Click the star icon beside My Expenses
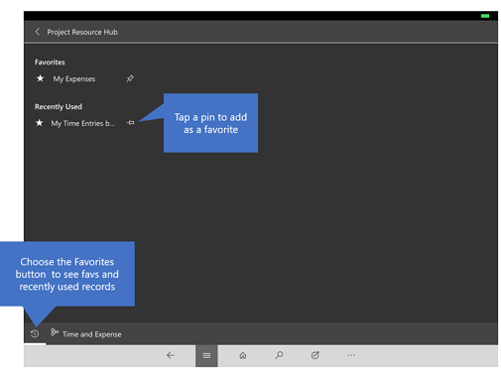501x372 pixels. tap(40, 78)
